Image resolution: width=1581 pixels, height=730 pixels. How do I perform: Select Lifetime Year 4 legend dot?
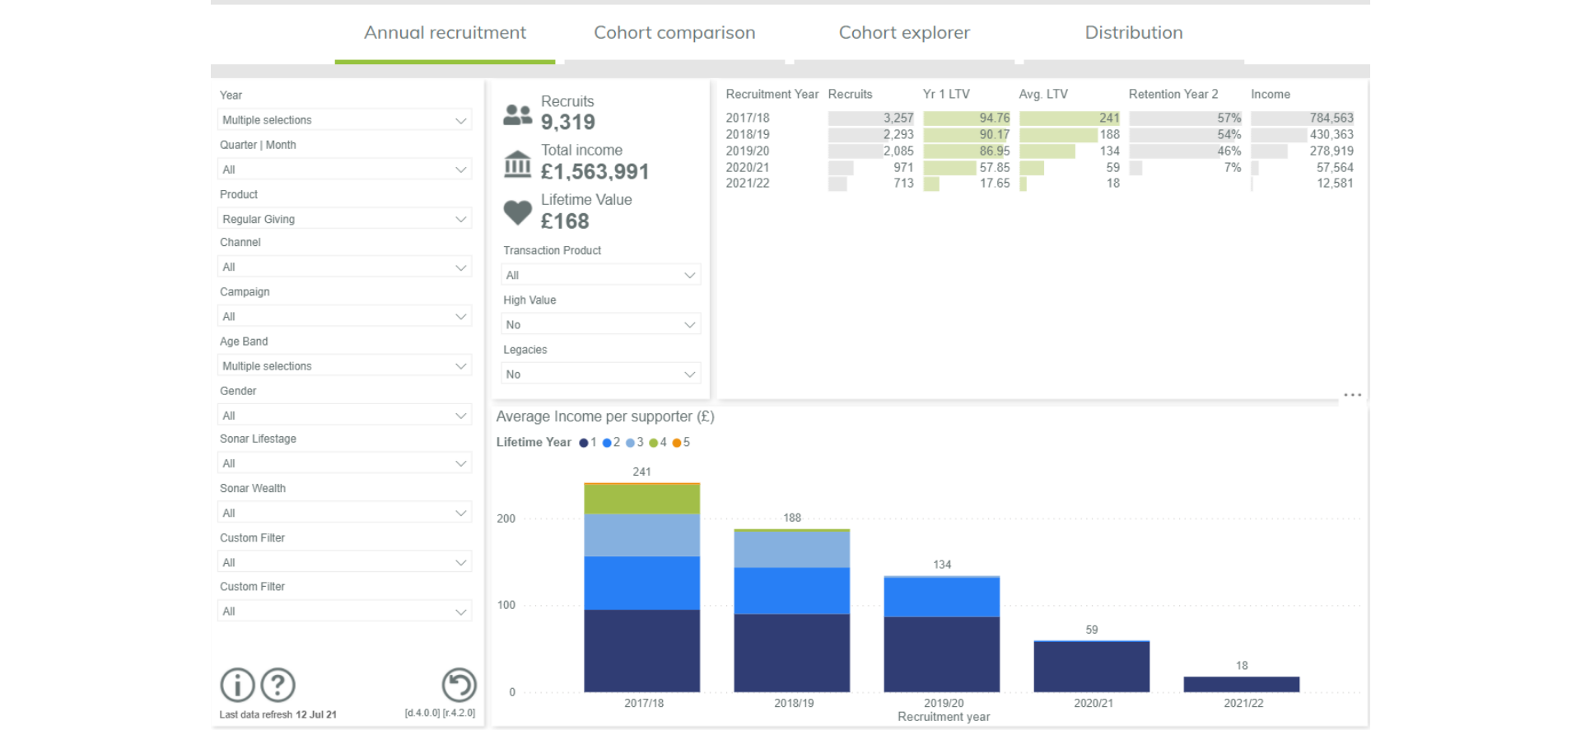[x=653, y=443]
